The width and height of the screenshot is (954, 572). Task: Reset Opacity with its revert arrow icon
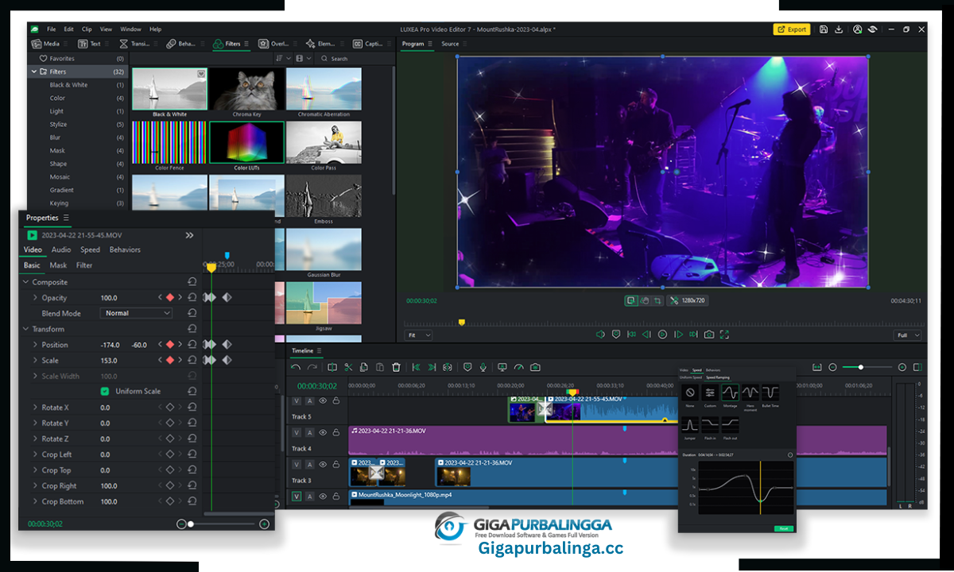pos(192,297)
